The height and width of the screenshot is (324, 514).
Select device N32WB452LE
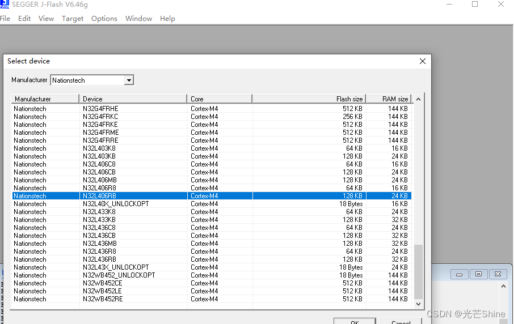click(212, 291)
